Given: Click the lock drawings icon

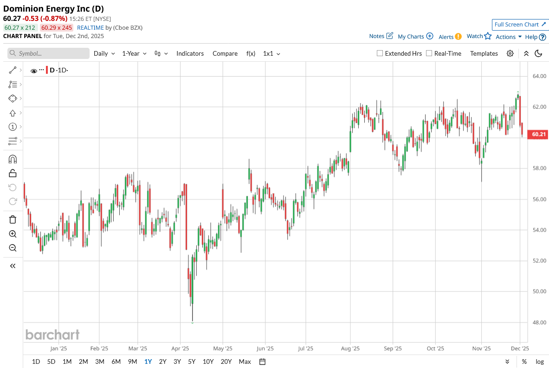Looking at the screenshot, I should pos(13,173).
